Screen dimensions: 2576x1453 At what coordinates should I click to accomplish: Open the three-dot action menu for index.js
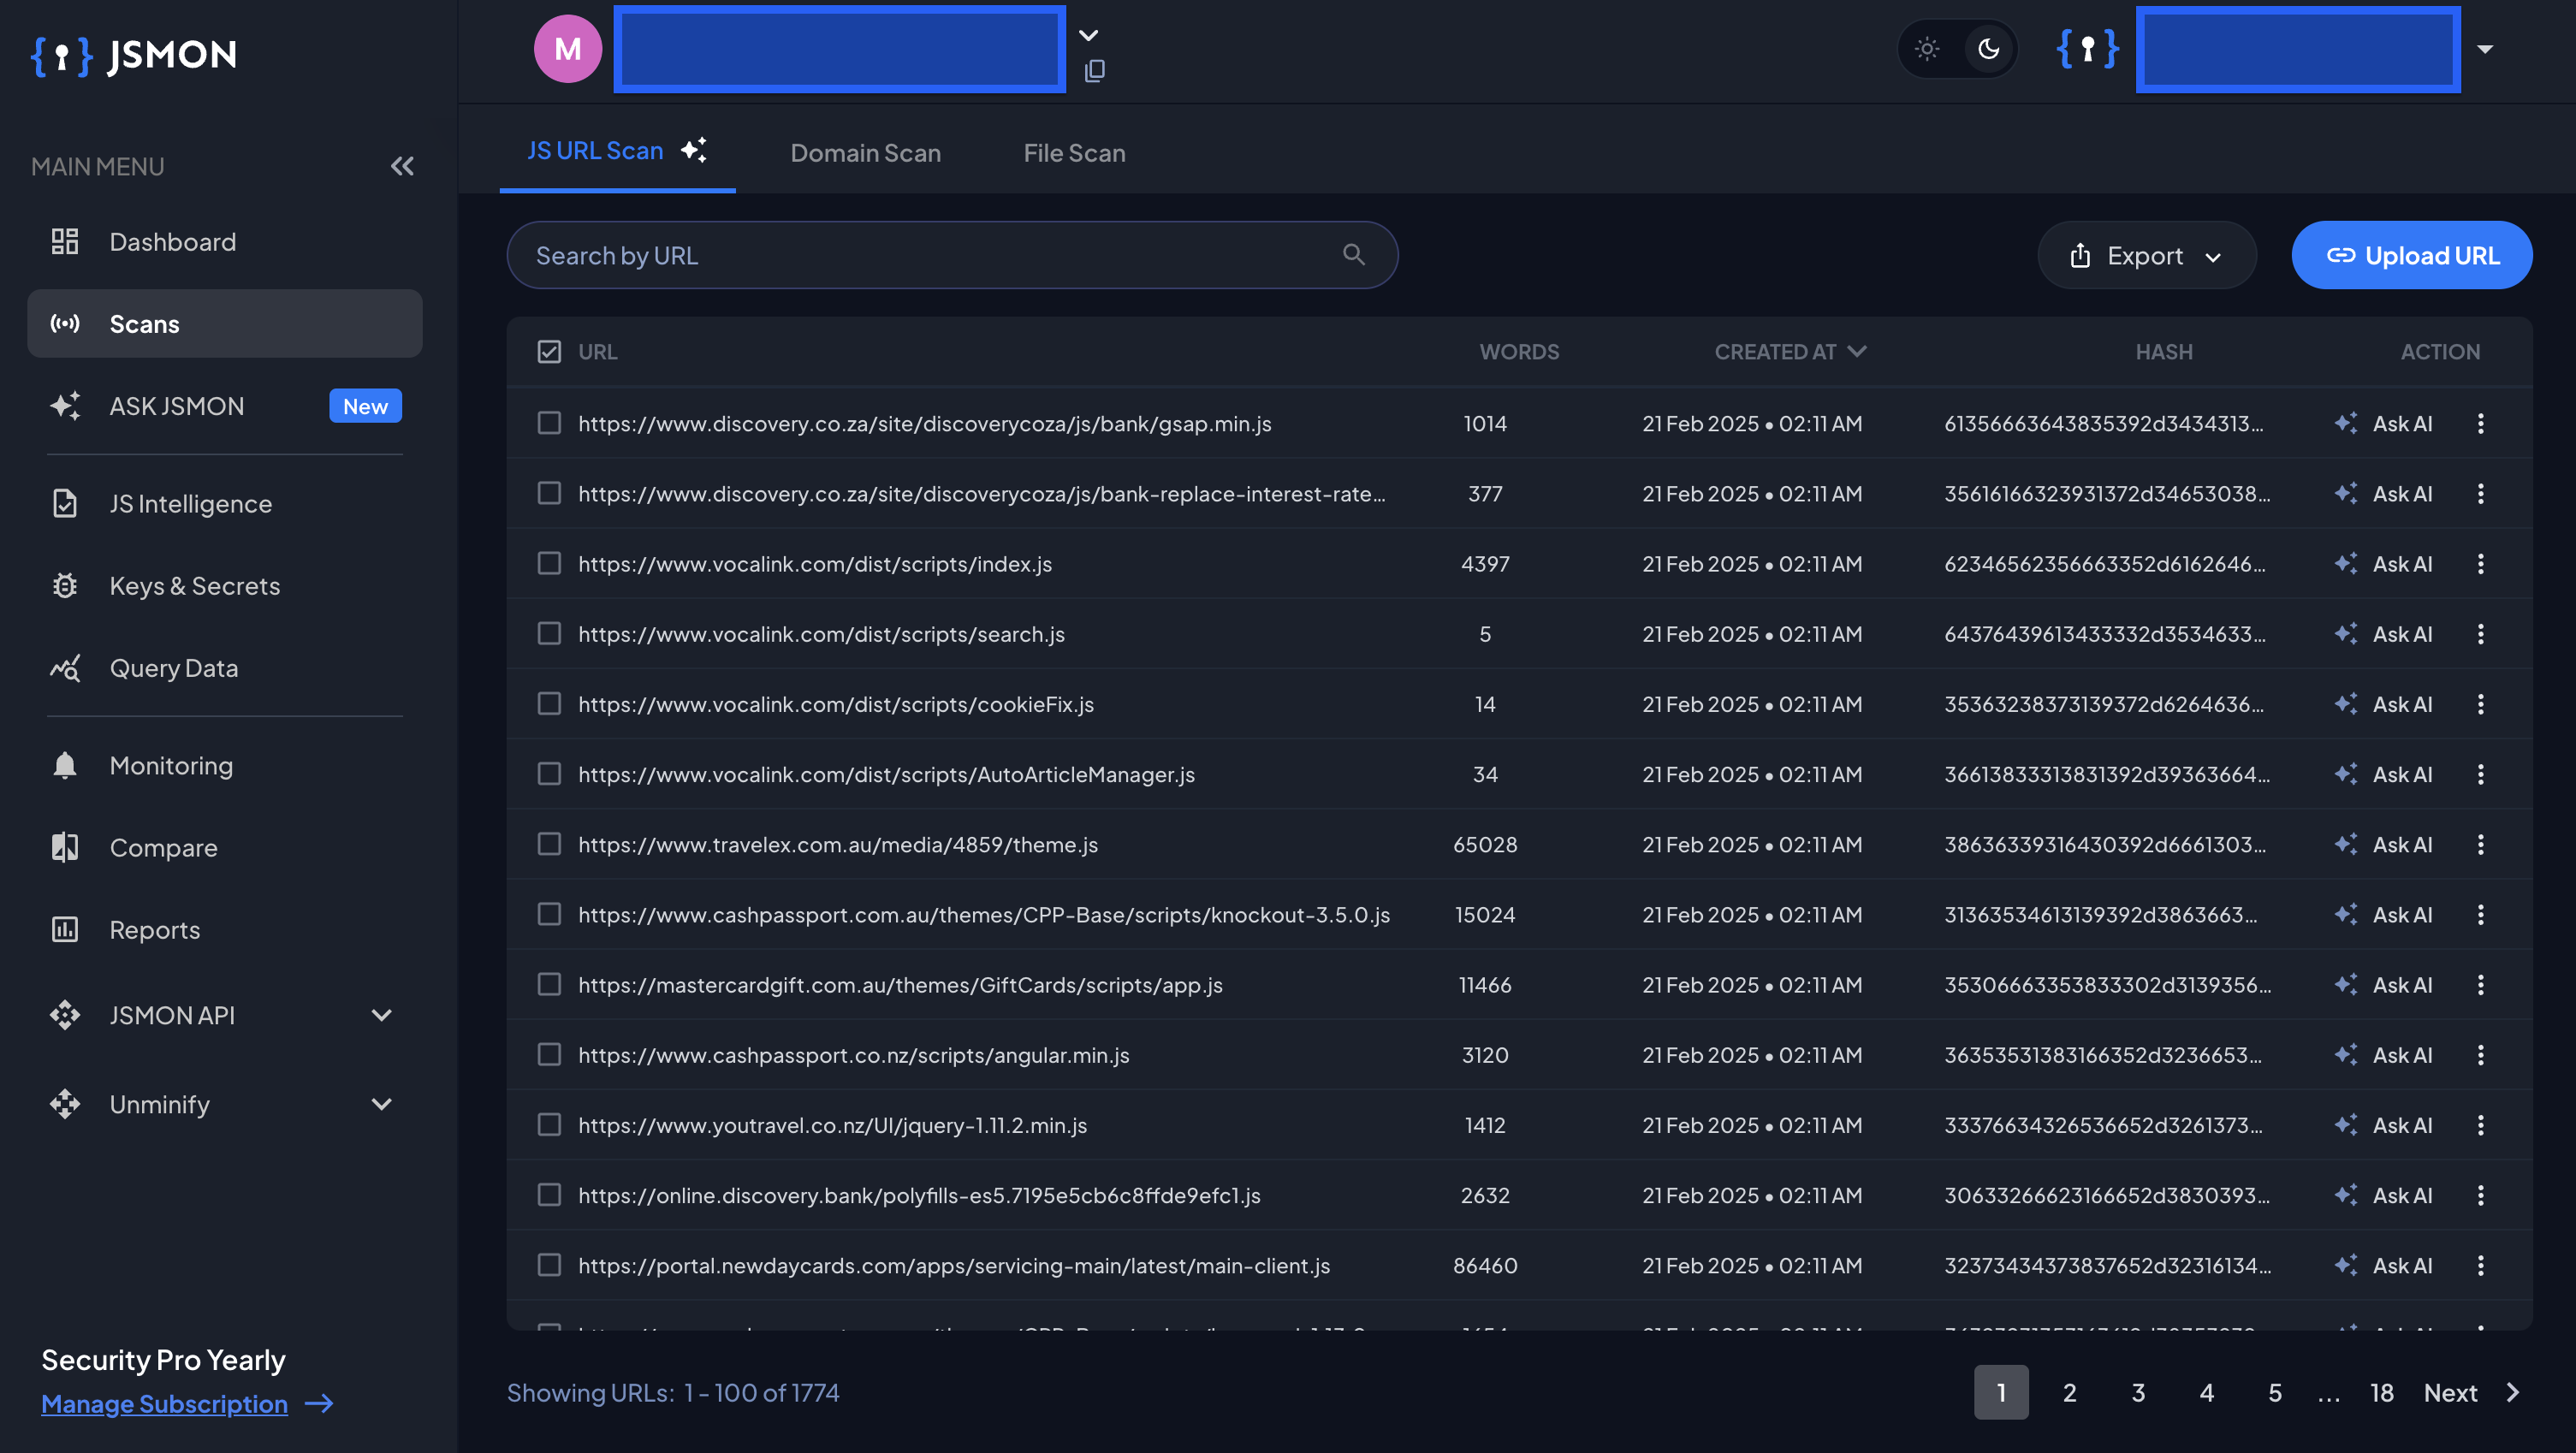tap(2482, 563)
